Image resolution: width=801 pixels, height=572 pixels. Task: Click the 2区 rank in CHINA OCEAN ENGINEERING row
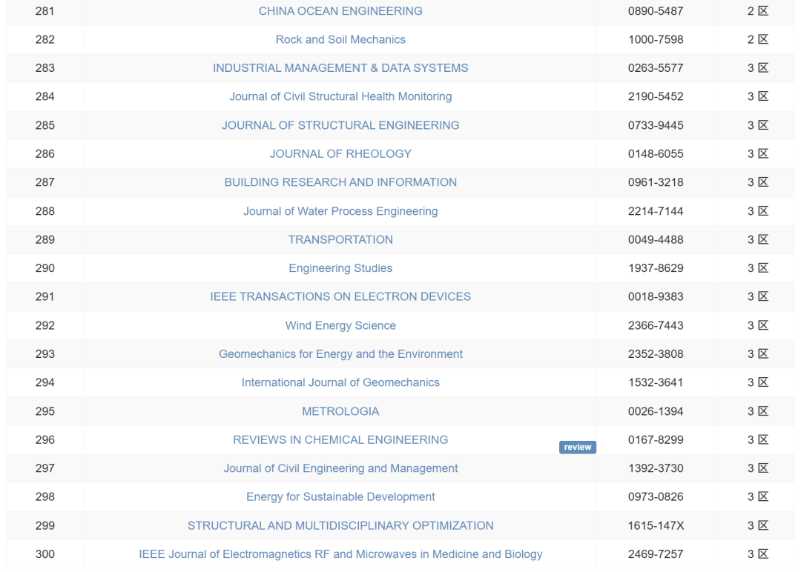[x=757, y=11]
